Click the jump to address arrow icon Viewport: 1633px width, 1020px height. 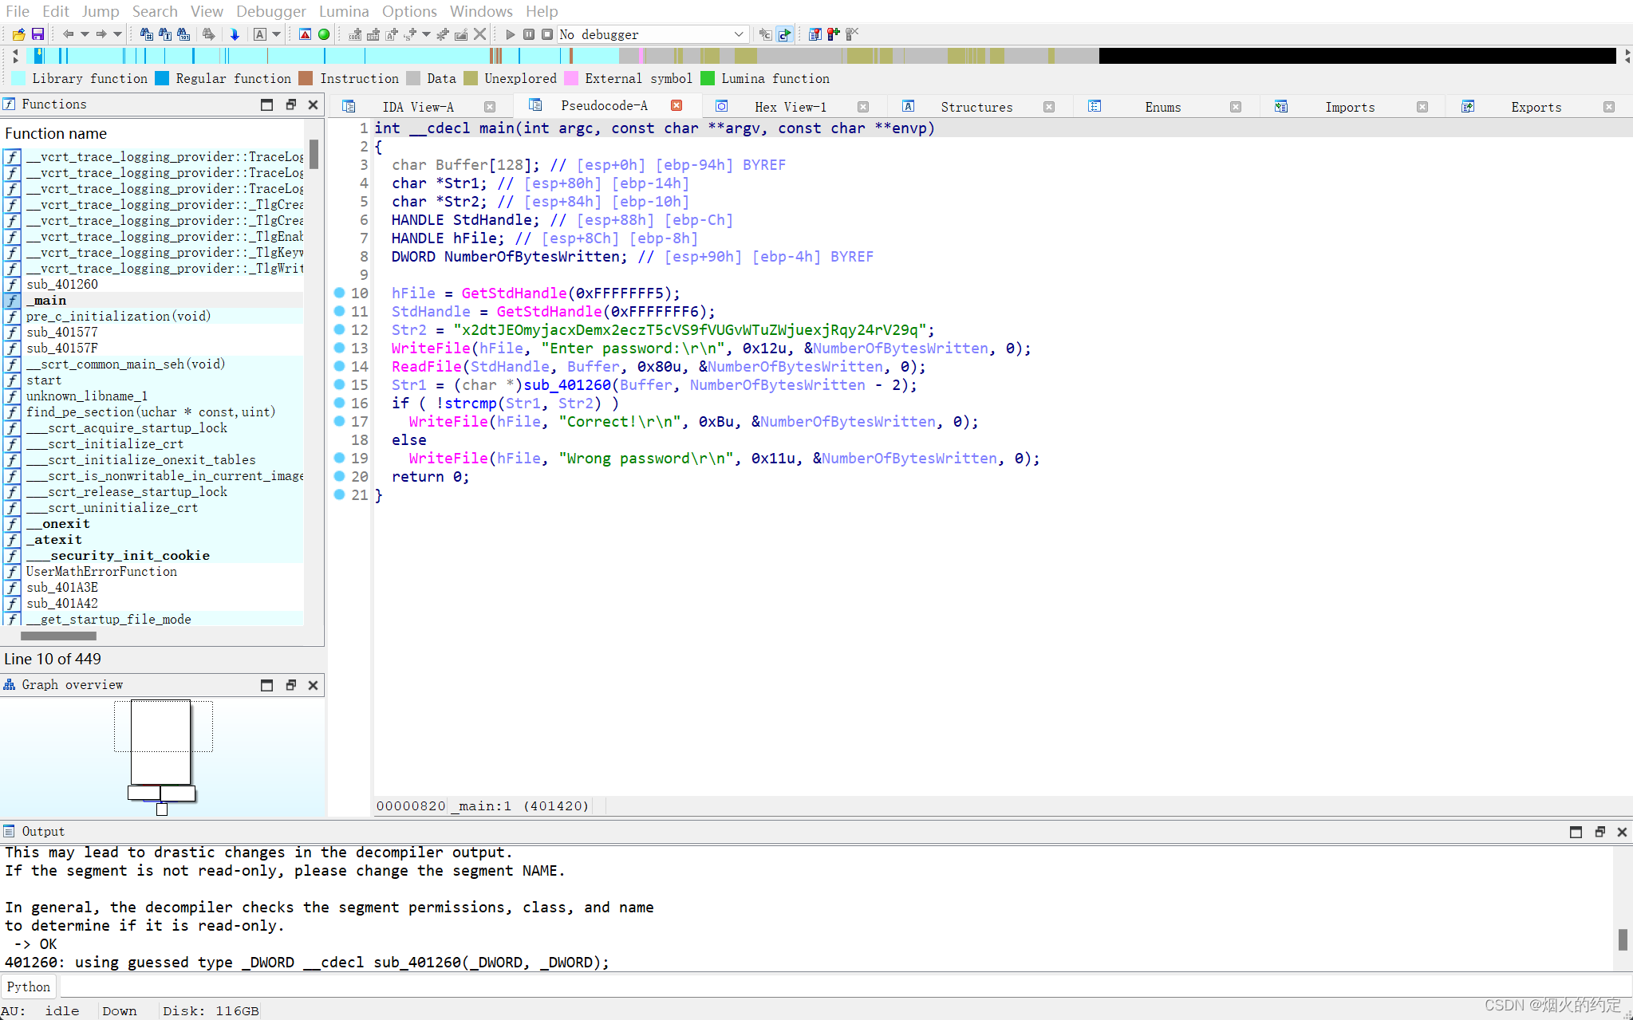[x=235, y=34]
